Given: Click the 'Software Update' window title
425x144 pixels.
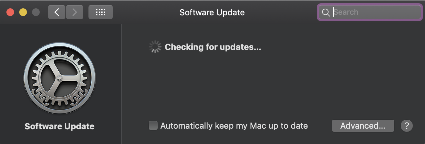Looking at the screenshot, I should click(x=212, y=12).
